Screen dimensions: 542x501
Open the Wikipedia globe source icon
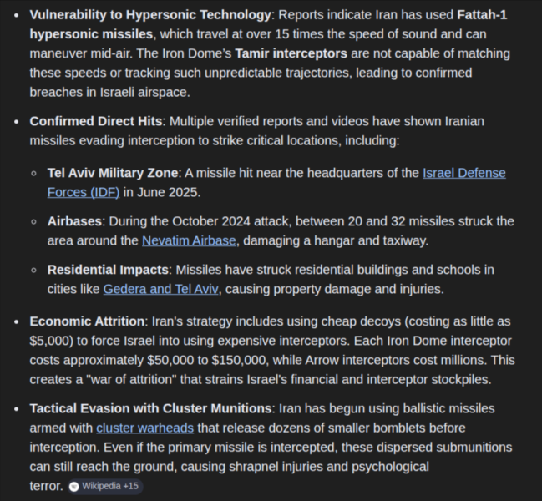(x=73, y=487)
